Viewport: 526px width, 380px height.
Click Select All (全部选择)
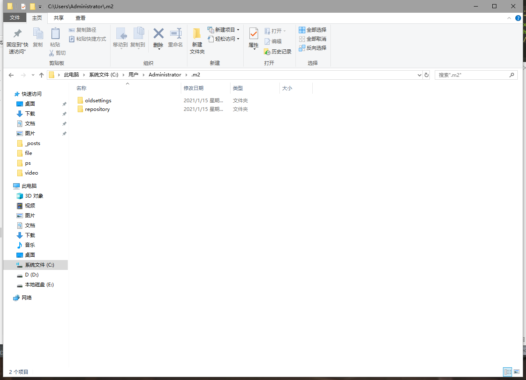(312, 30)
